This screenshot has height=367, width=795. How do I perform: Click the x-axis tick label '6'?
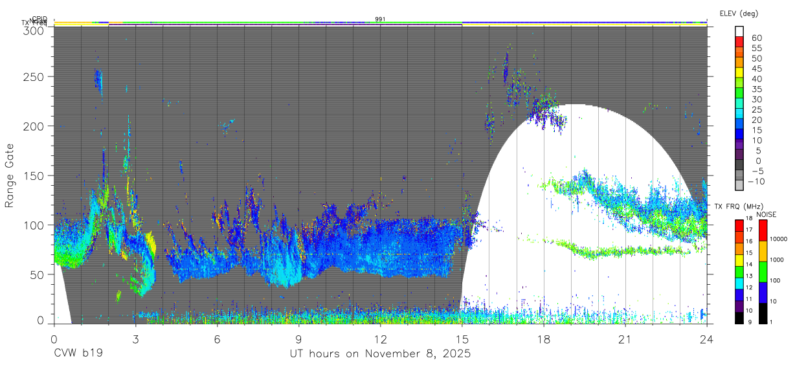(217, 339)
